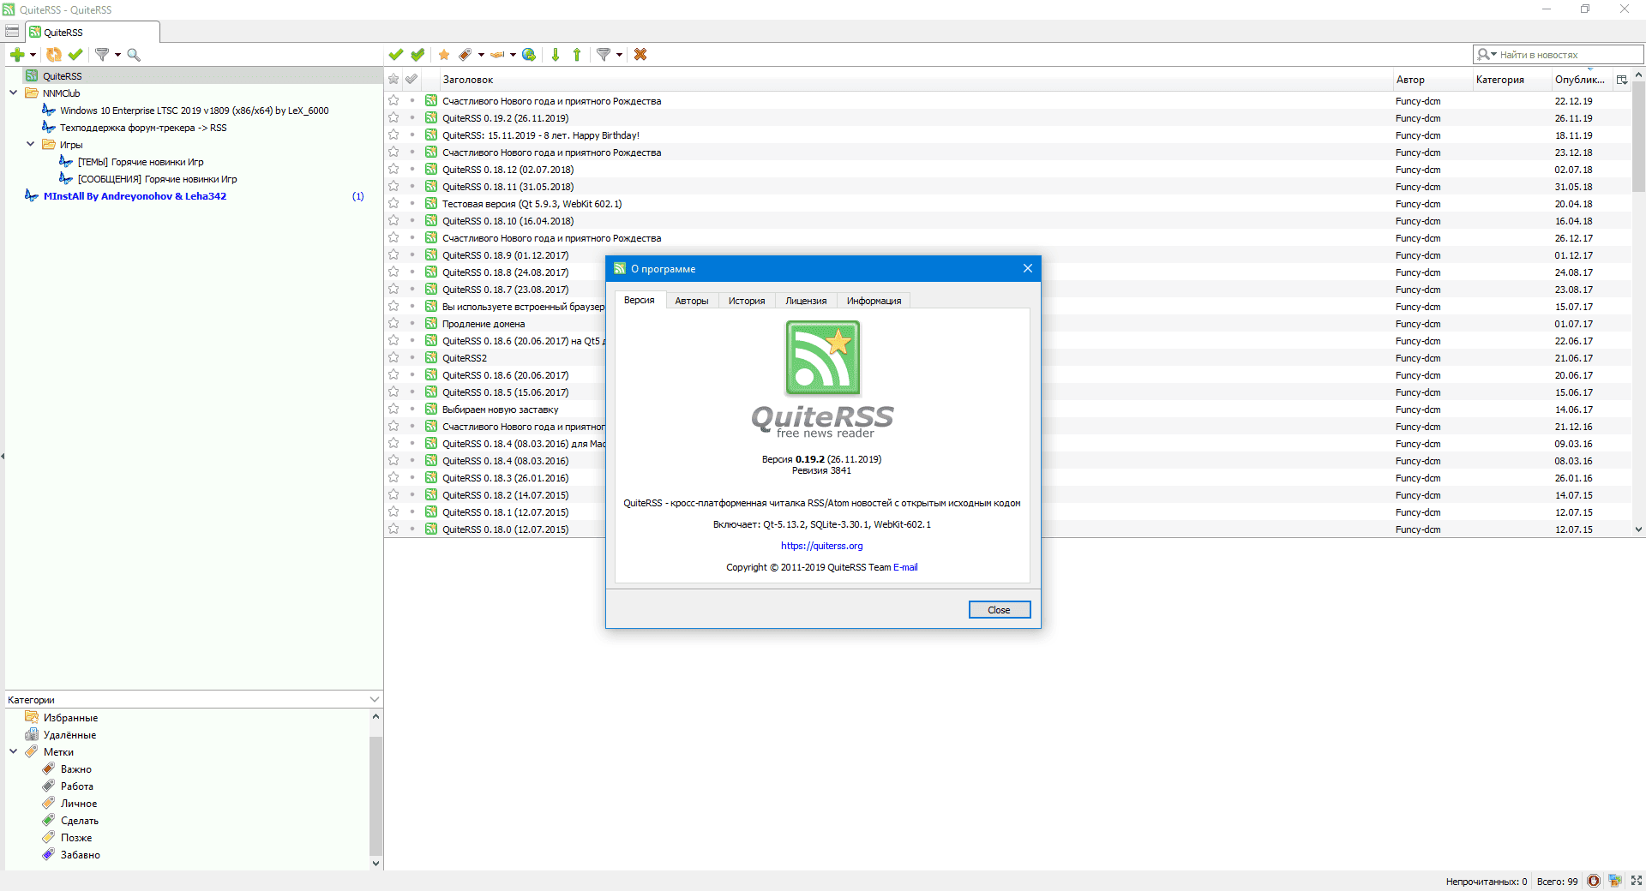1646x891 pixels.
Task: Toggle star for 'QuiteRSS2' news row
Action: (393, 358)
